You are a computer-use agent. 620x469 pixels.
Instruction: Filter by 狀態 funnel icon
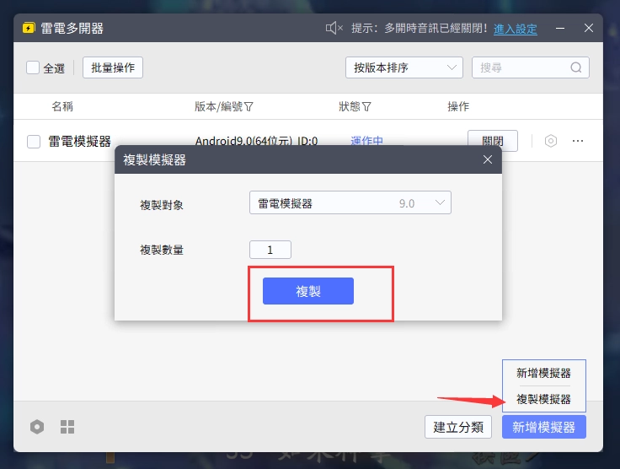click(367, 107)
